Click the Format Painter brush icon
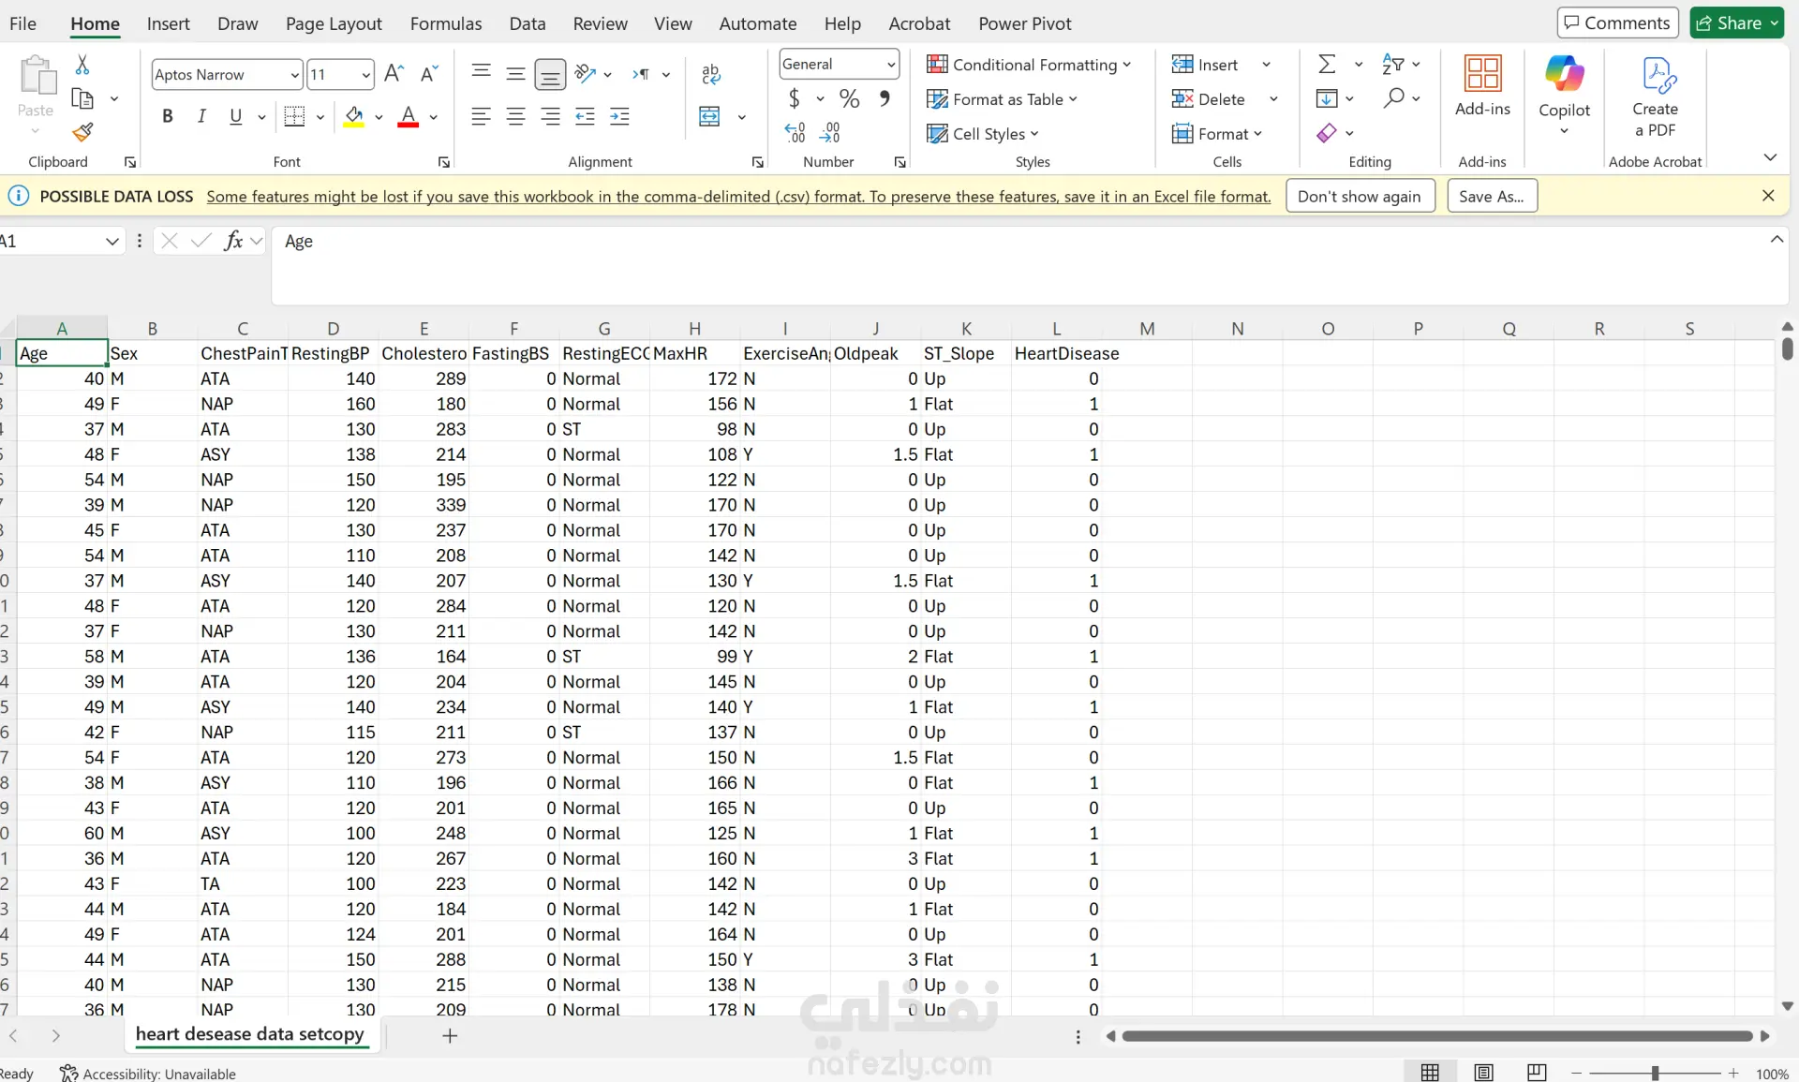 coord(82,132)
